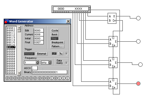Decrease the frequency value

(38, 64)
